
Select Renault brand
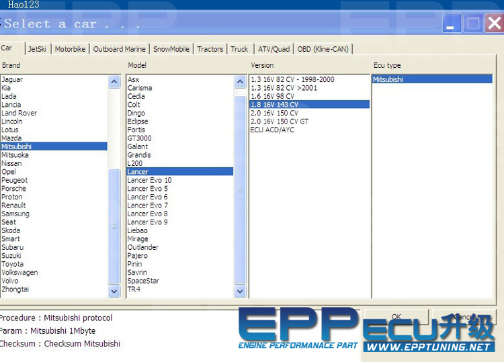tap(54, 205)
